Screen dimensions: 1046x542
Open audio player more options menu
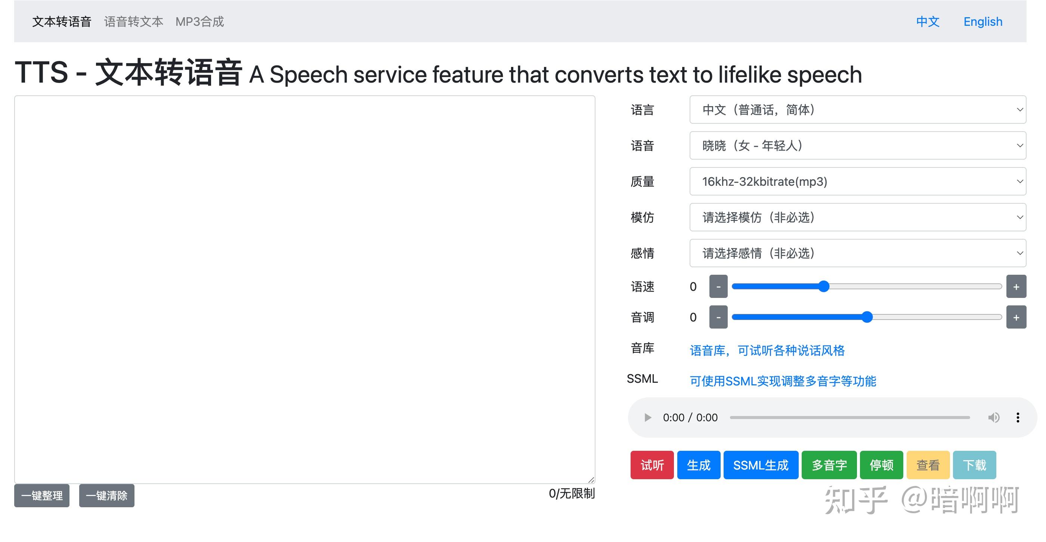coord(1018,417)
